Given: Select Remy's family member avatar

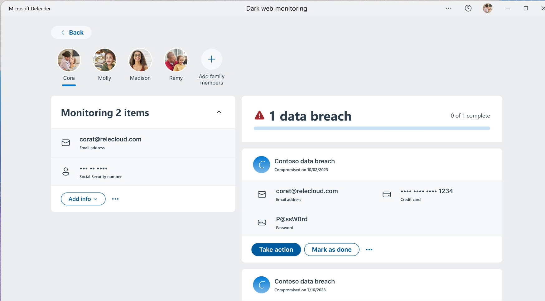Looking at the screenshot, I should 176,60.
